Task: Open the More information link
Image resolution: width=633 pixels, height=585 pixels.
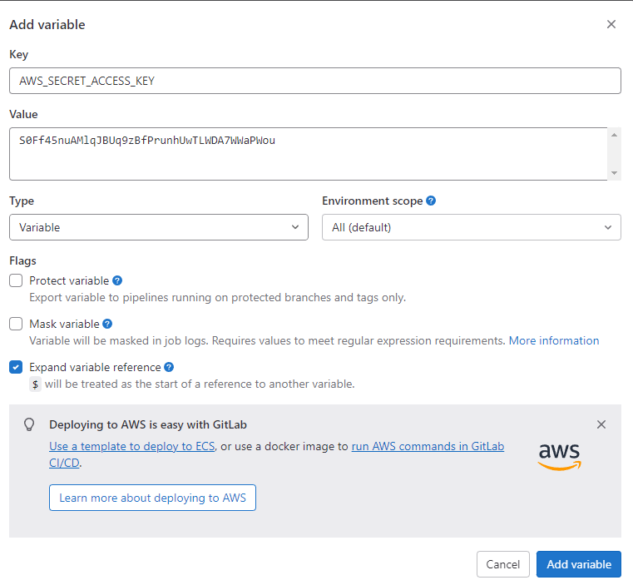Action: pyautogui.click(x=554, y=340)
